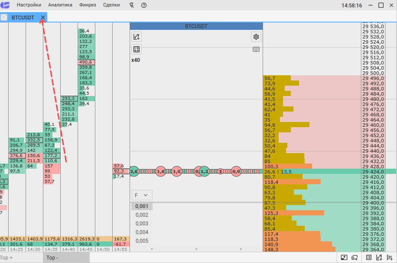This screenshot has height=263, width=397.
Task: Click the 125,3 order book volume
Action: (271, 213)
